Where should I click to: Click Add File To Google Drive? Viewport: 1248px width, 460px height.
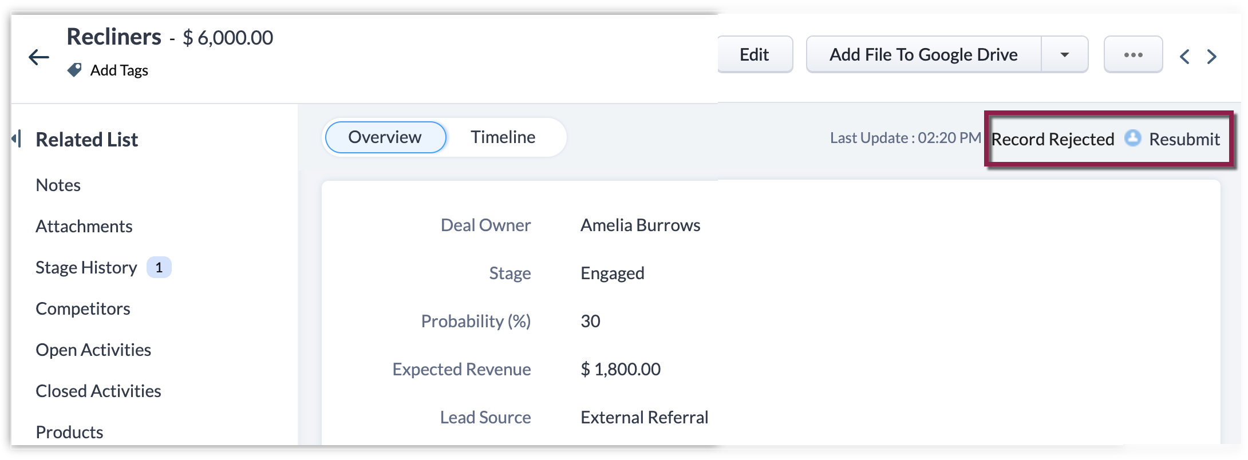[923, 55]
